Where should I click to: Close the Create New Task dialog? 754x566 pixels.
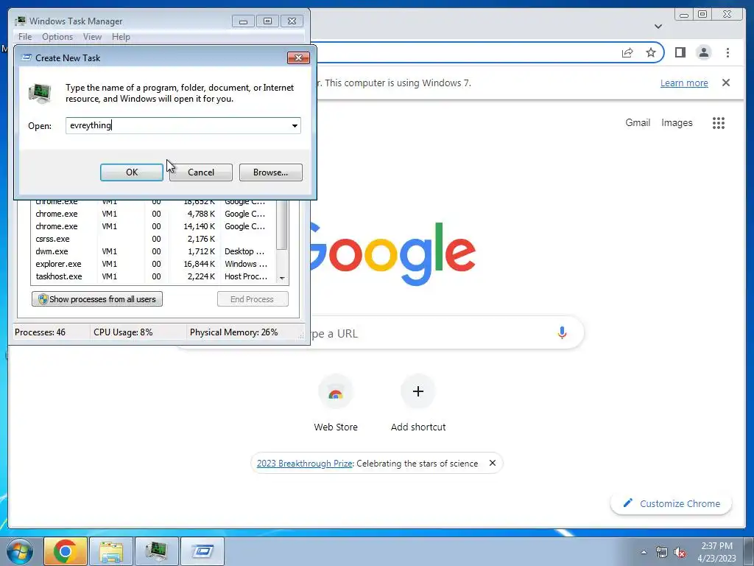tap(298, 57)
